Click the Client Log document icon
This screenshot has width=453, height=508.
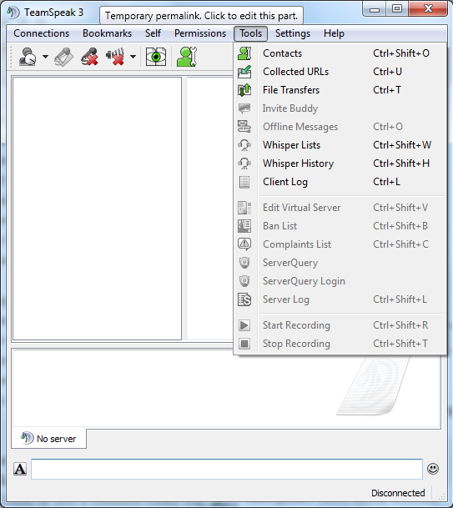[x=244, y=182]
